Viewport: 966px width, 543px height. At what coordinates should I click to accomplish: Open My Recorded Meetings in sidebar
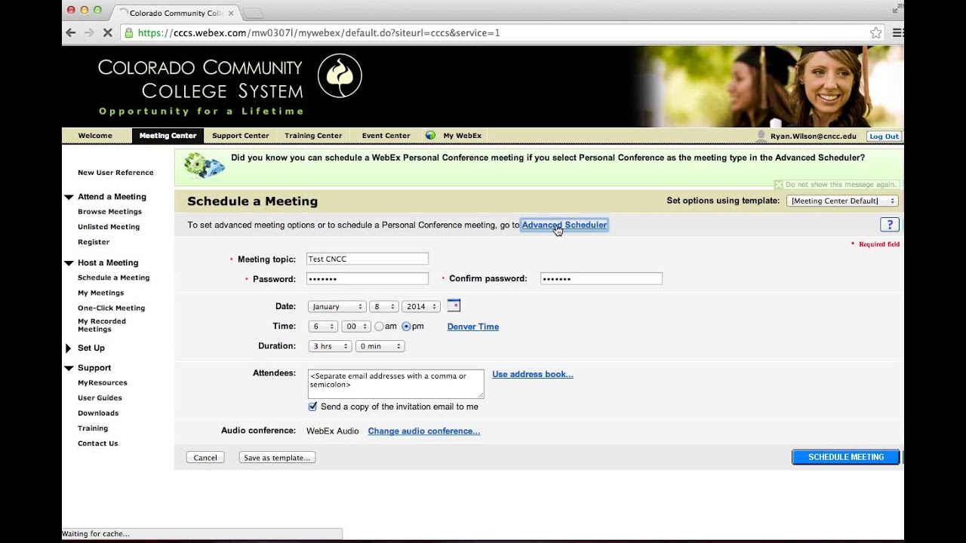click(102, 325)
